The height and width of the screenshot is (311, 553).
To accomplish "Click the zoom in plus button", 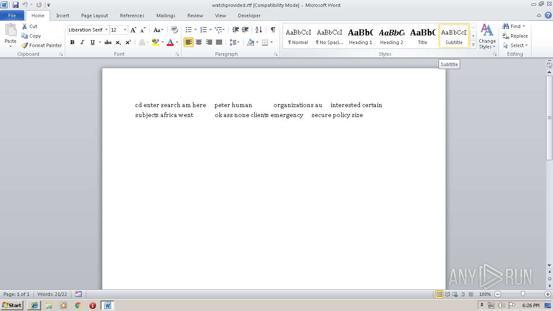I will (548, 294).
